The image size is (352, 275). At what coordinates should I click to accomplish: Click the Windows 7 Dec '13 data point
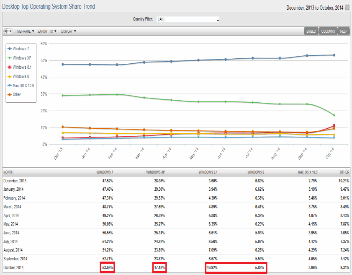pyautogui.click(x=63, y=64)
